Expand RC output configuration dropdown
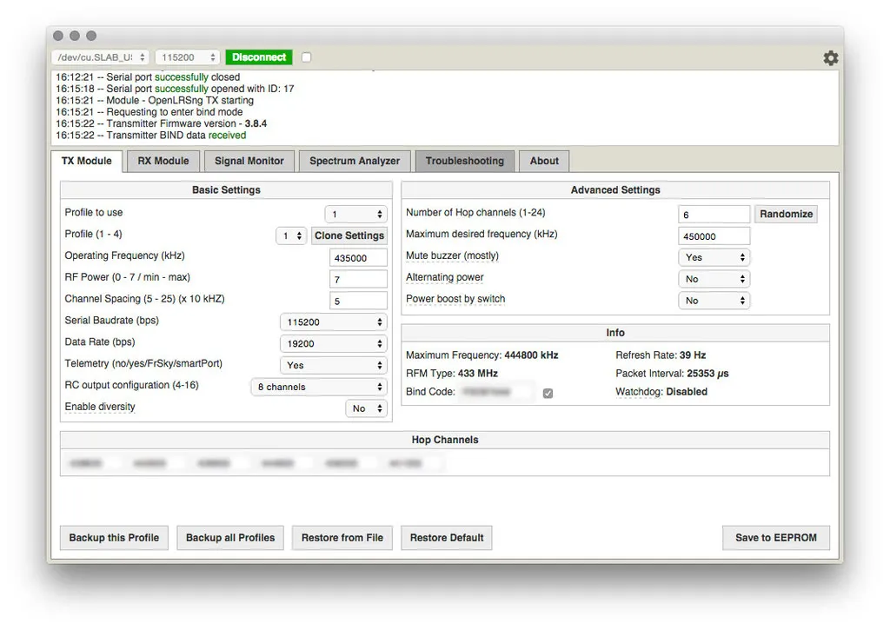The height and width of the screenshot is (630, 890). point(318,387)
